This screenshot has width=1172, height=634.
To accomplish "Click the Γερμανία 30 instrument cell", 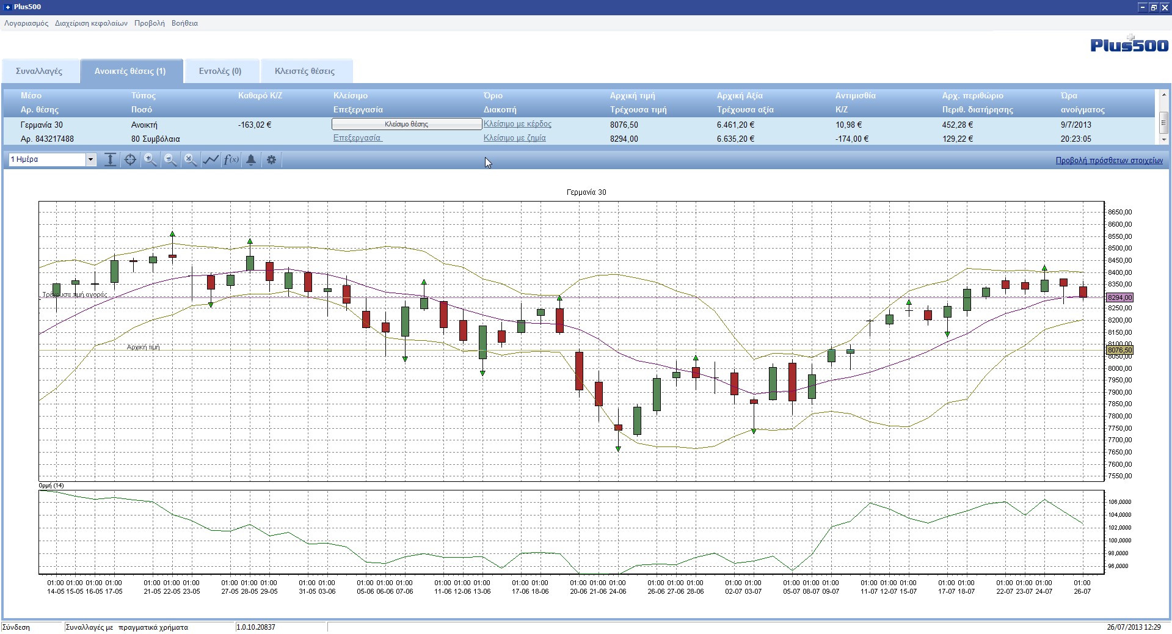I will tap(42, 125).
